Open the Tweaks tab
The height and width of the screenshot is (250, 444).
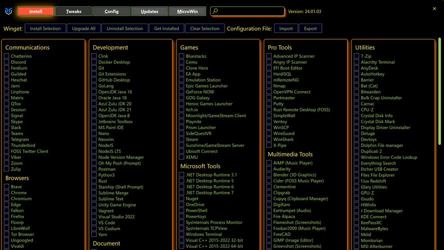[73, 11]
